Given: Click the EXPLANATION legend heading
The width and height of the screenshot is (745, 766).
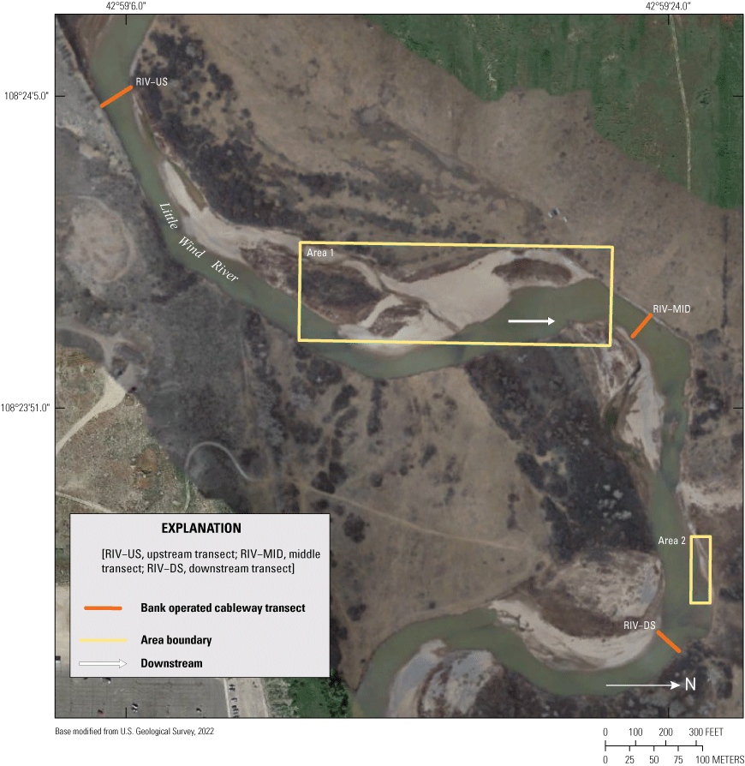Looking at the screenshot, I should coord(199,528).
